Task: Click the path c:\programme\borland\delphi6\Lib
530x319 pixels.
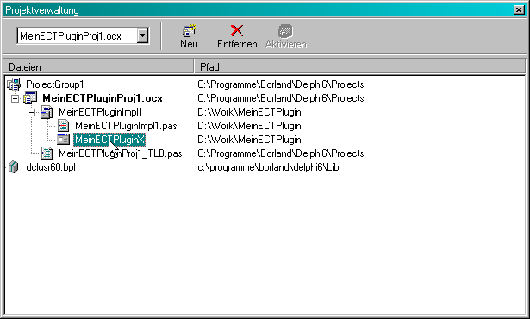Action: tap(268, 167)
